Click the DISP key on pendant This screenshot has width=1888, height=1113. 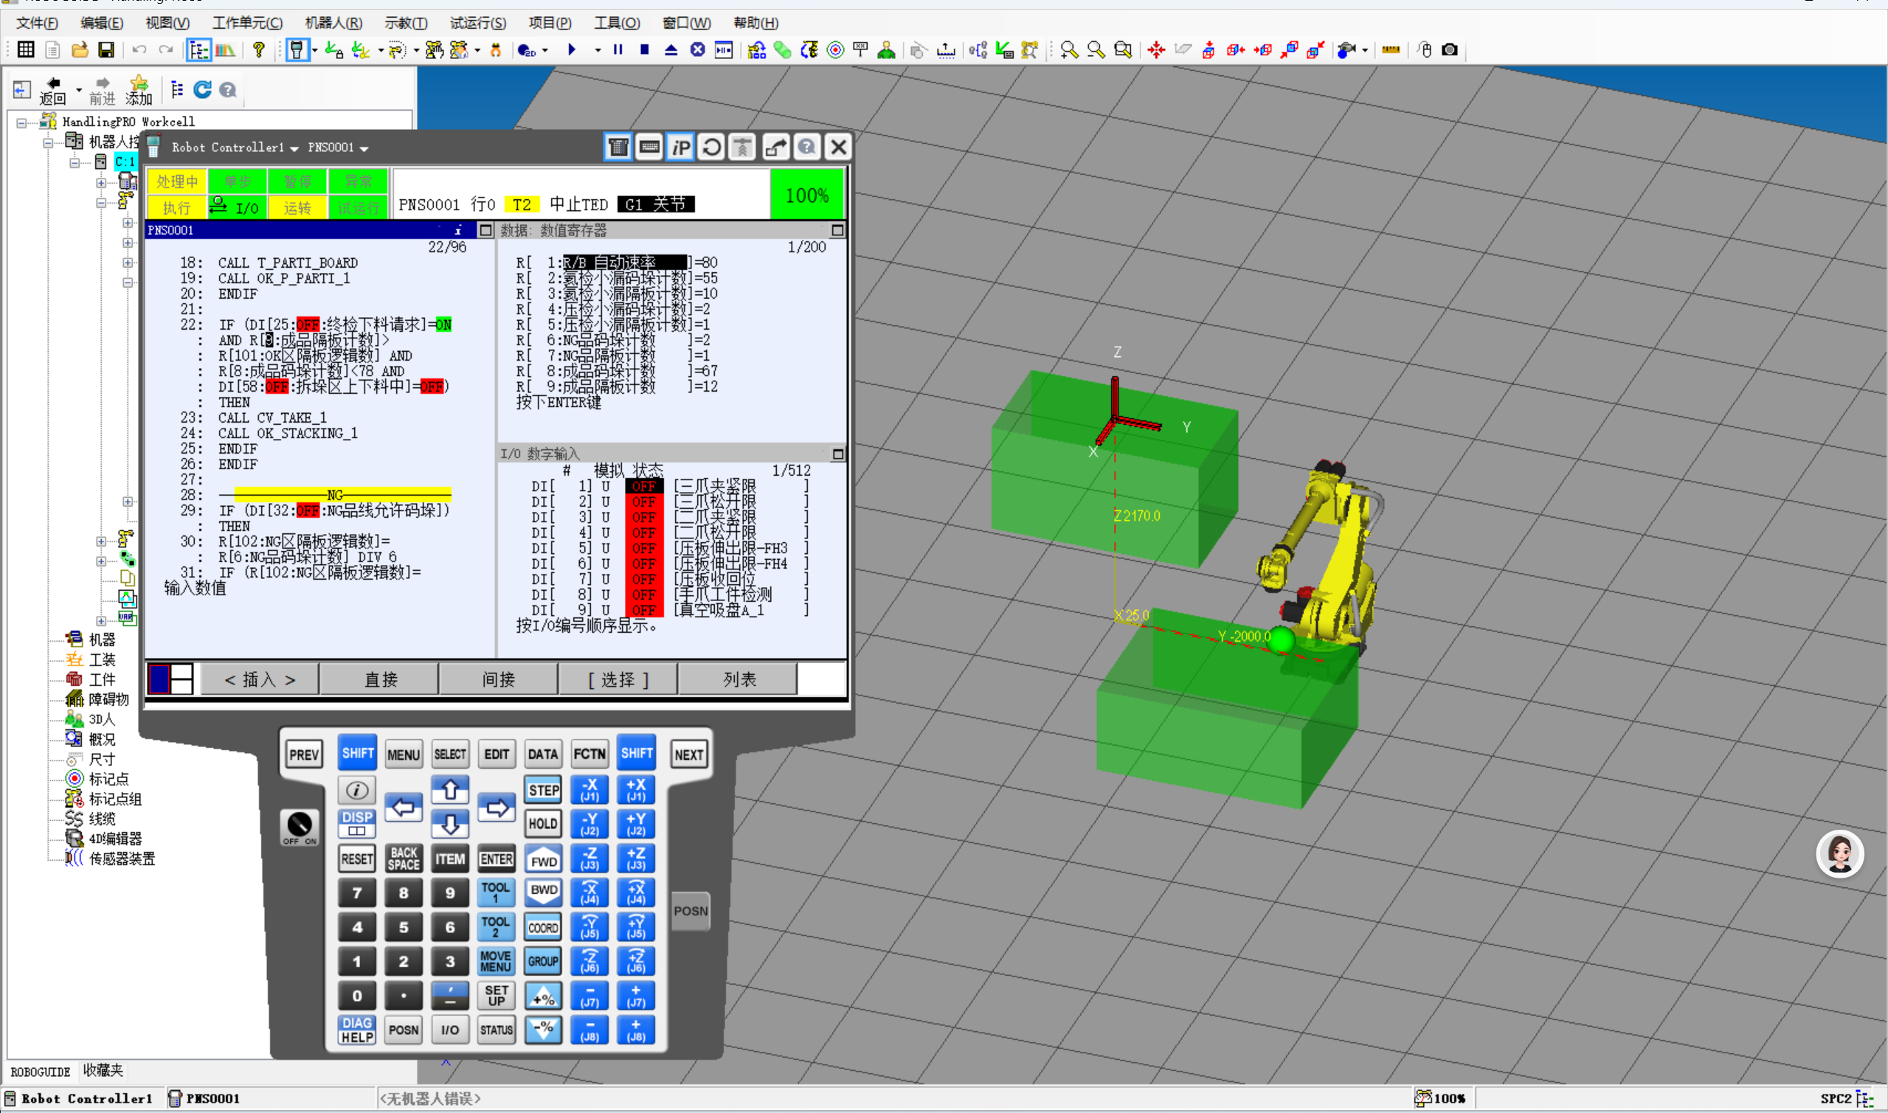pyautogui.click(x=357, y=823)
